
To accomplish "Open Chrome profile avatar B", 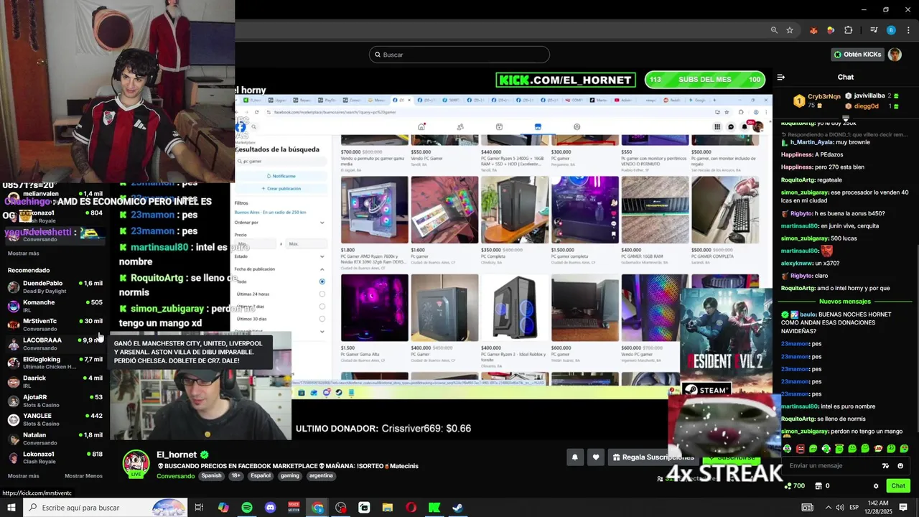I will pyautogui.click(x=891, y=30).
